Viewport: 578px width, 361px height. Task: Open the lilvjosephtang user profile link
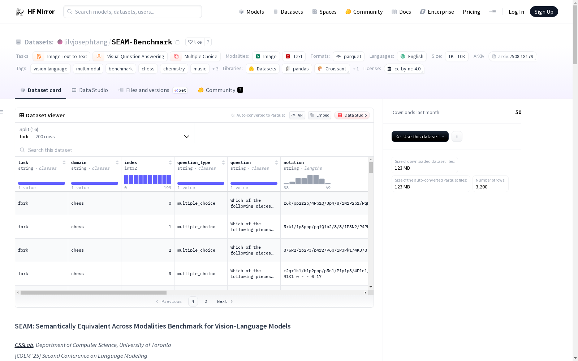click(x=86, y=42)
